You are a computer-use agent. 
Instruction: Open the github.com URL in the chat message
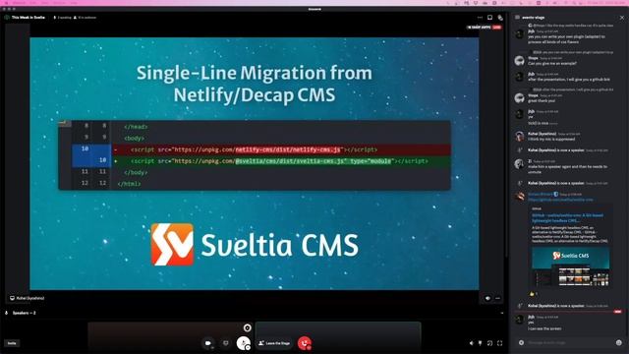pos(560,200)
